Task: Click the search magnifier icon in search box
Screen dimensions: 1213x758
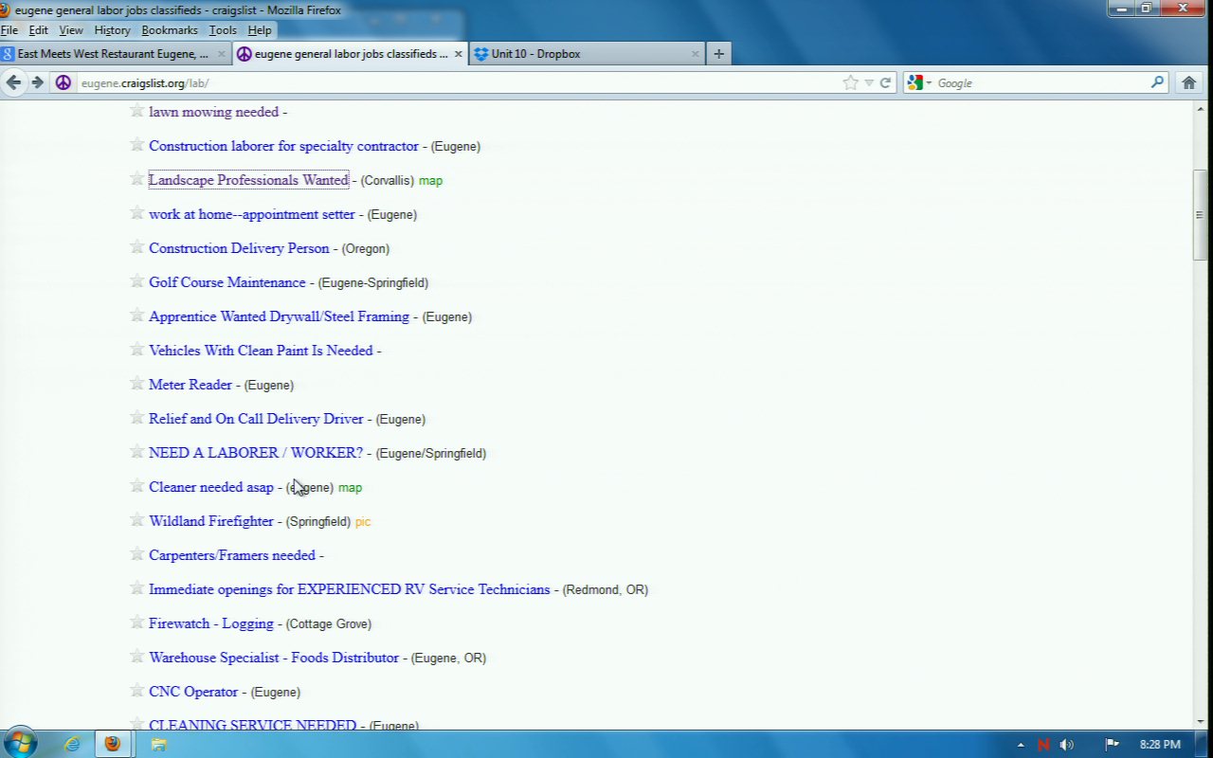Action: 1157,82
